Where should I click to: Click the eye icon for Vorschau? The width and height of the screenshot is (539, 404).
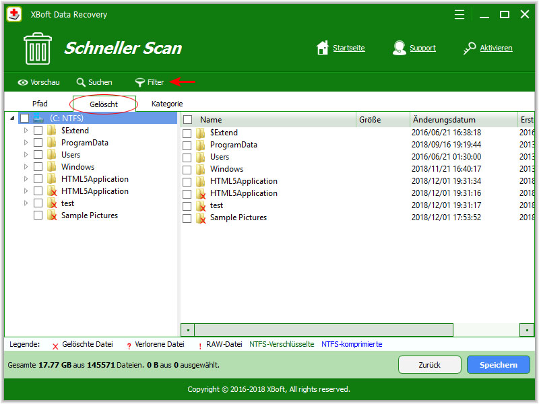click(23, 82)
